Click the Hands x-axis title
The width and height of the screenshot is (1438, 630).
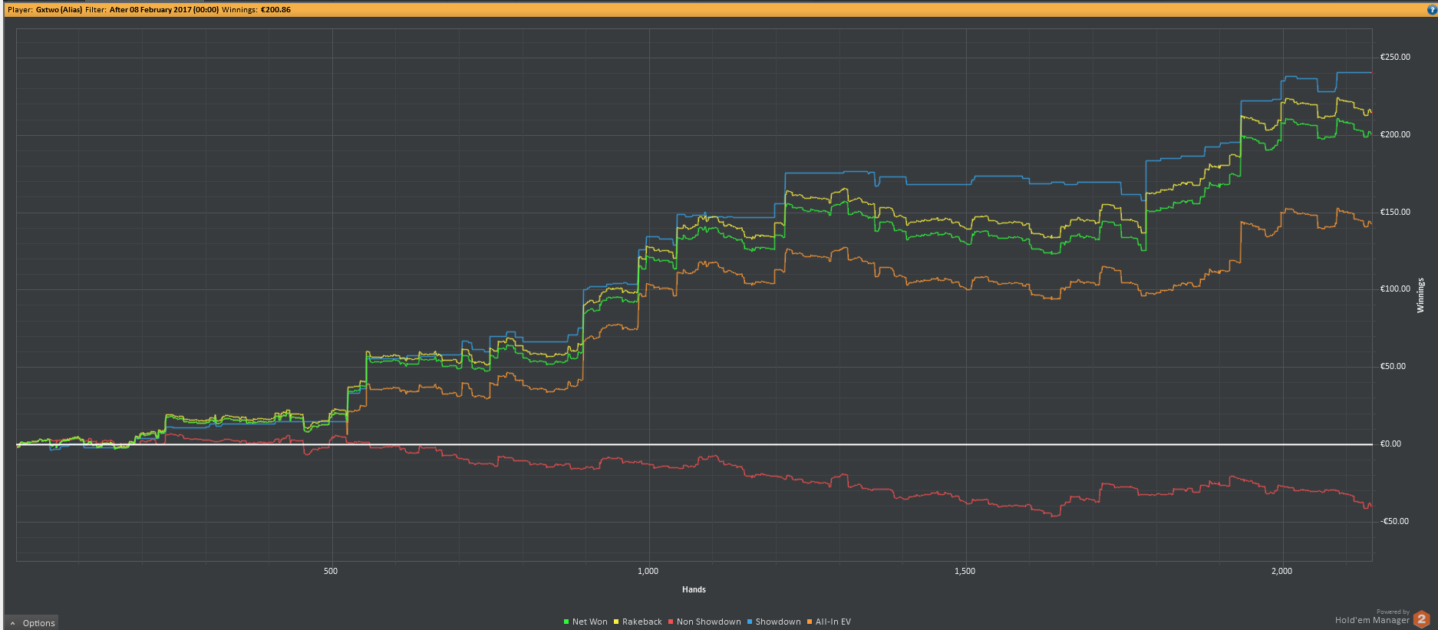pyautogui.click(x=694, y=589)
